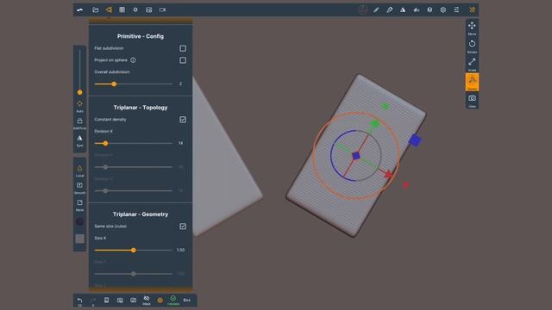552x310 pixels.
Task: Click the Nomad logo icon in top bar
Action: [x=80, y=9]
